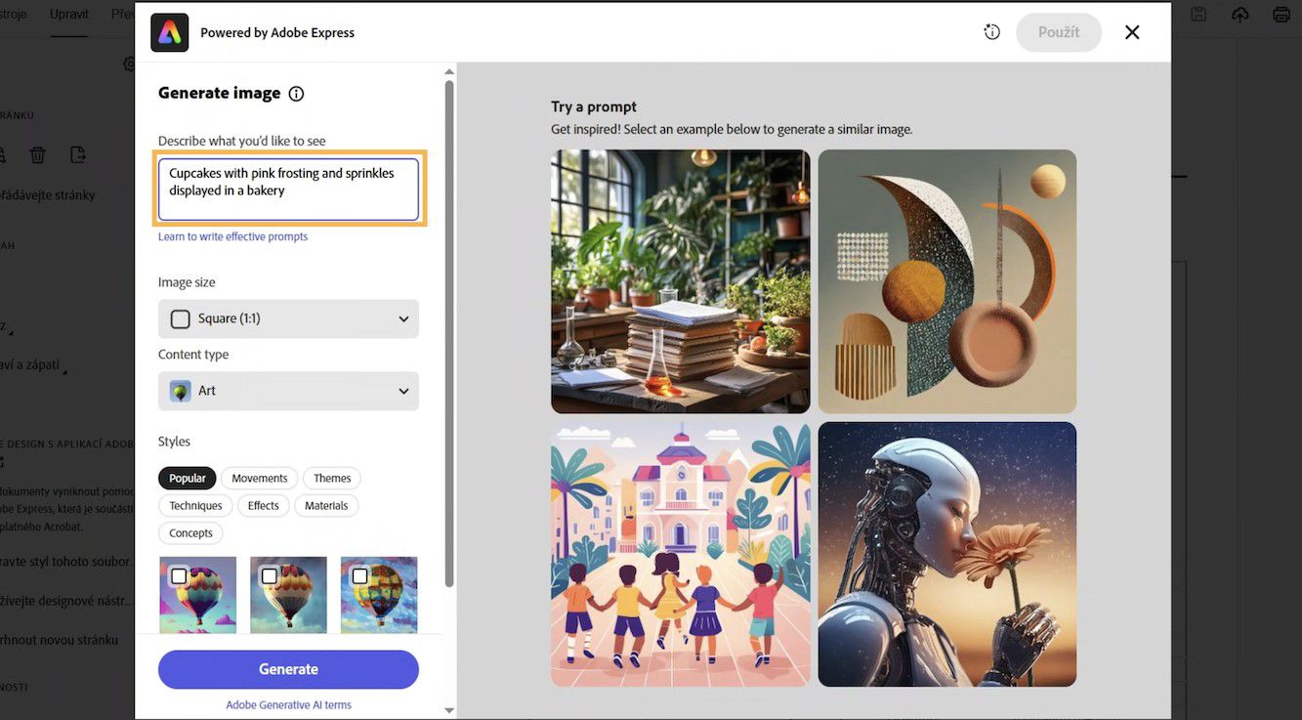1302x720 pixels.
Task: Click the trash icon in the pages sidebar
Action: pos(37,154)
